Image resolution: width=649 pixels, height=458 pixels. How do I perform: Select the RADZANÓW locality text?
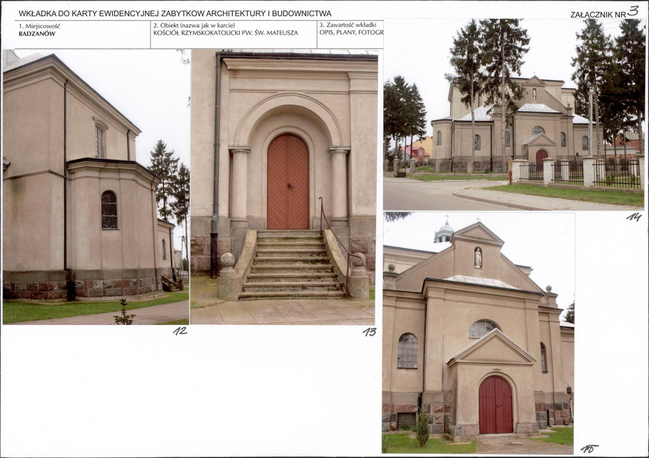pos(37,34)
